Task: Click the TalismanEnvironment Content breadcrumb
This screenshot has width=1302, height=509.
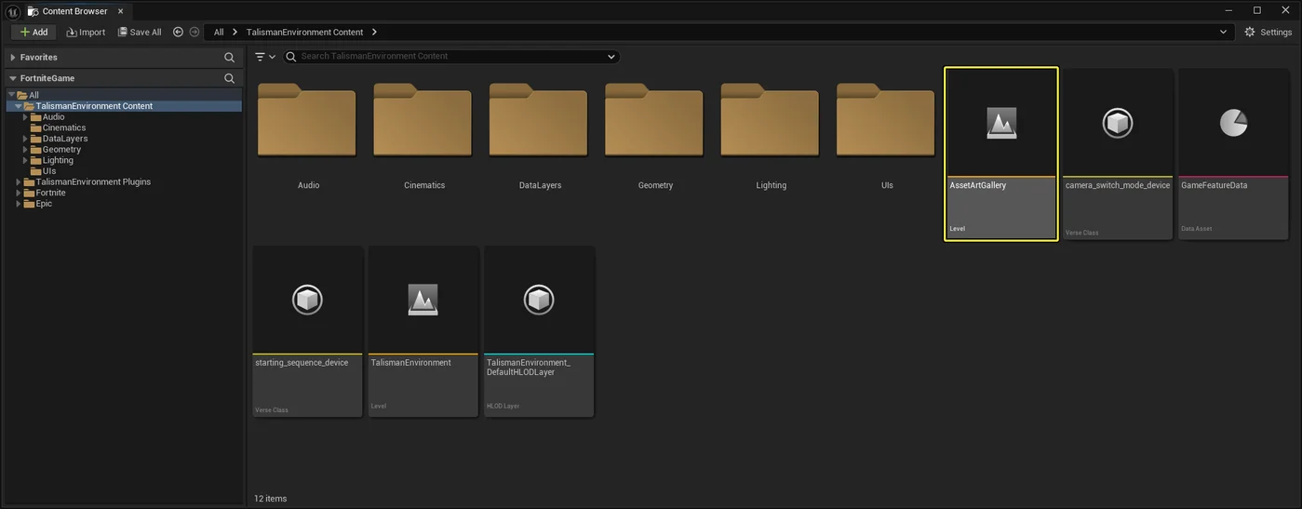Action: coord(304,32)
